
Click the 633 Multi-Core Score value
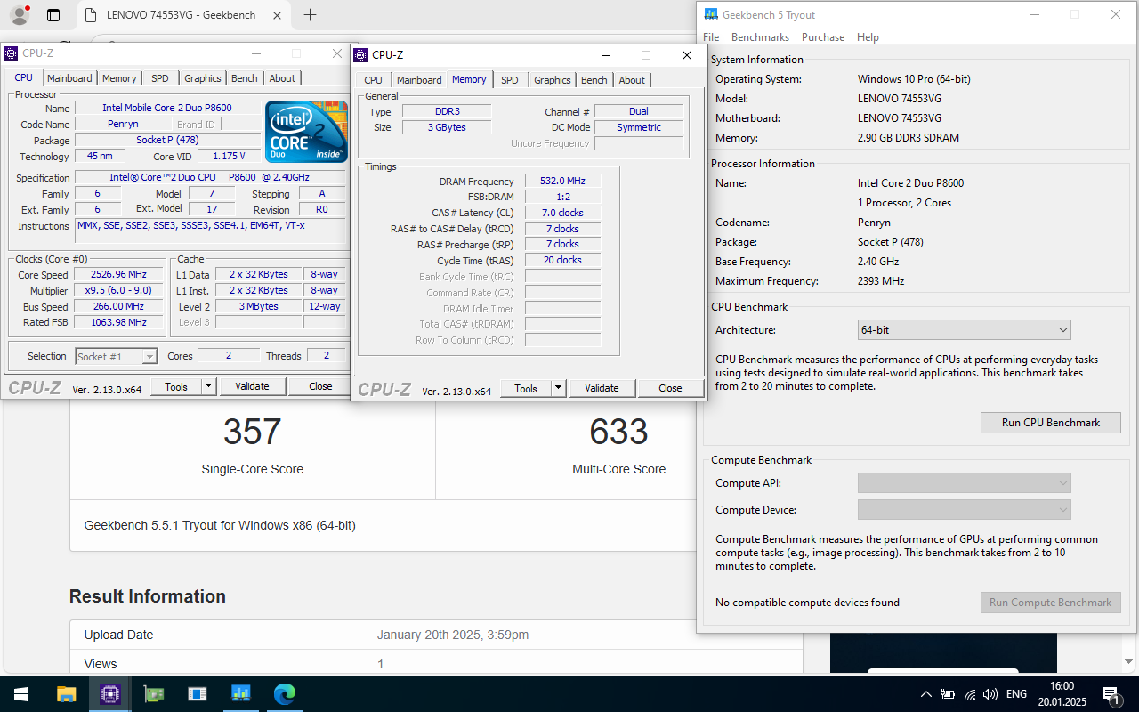click(x=618, y=432)
